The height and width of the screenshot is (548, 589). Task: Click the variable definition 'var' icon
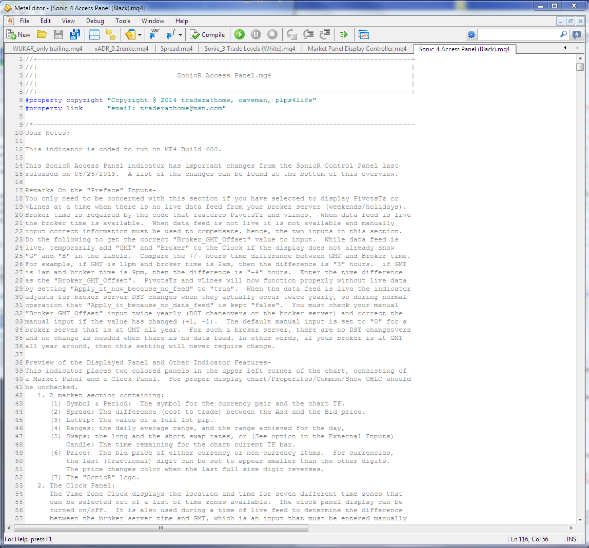tap(154, 34)
